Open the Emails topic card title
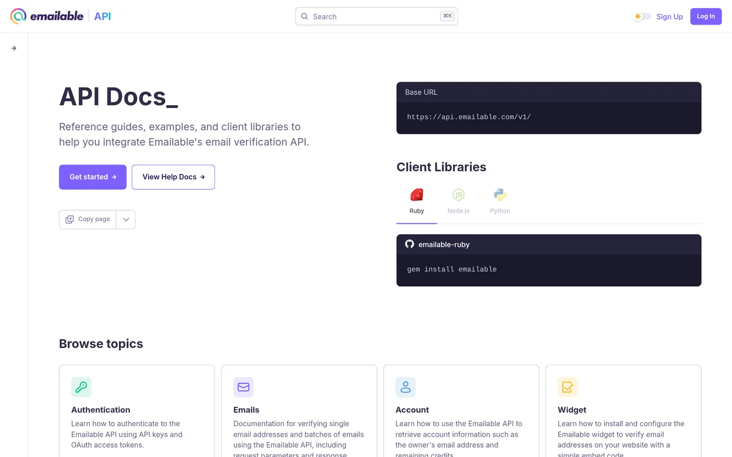732x457 pixels. click(246, 410)
